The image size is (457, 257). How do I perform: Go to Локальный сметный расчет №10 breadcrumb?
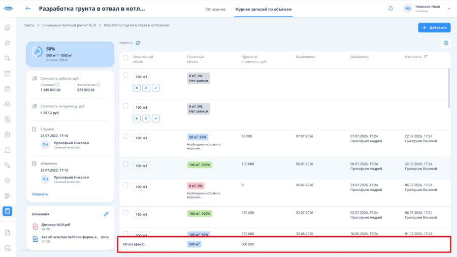(x=69, y=25)
